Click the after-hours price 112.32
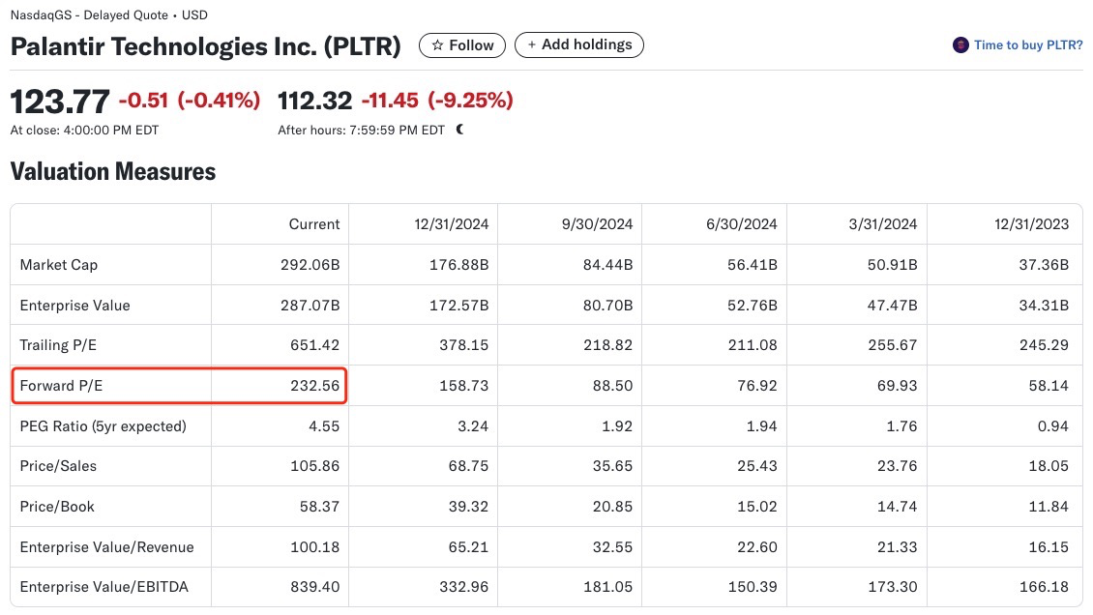The image size is (1093, 615). 315,101
